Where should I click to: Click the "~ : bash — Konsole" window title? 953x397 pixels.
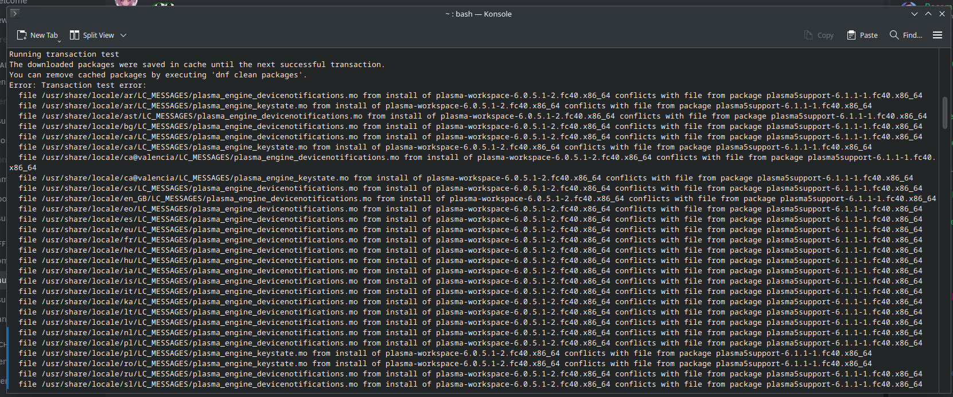(479, 14)
